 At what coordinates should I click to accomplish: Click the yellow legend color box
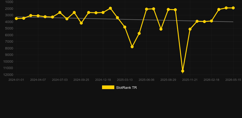(x=108, y=87)
